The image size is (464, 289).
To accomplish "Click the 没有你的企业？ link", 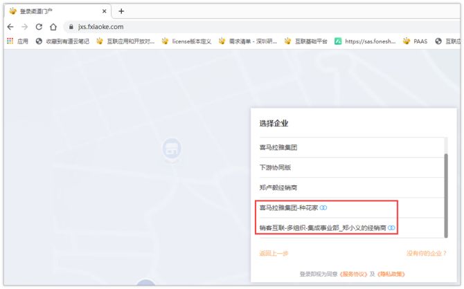I will point(426,254).
